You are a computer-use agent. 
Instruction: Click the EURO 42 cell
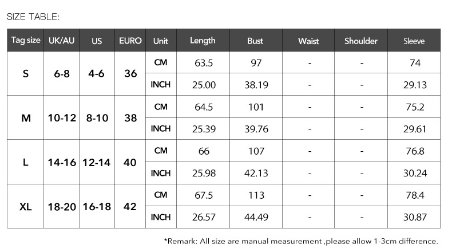pos(130,207)
